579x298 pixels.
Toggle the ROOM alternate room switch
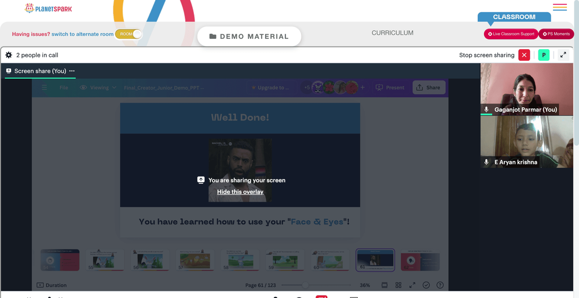pos(129,34)
